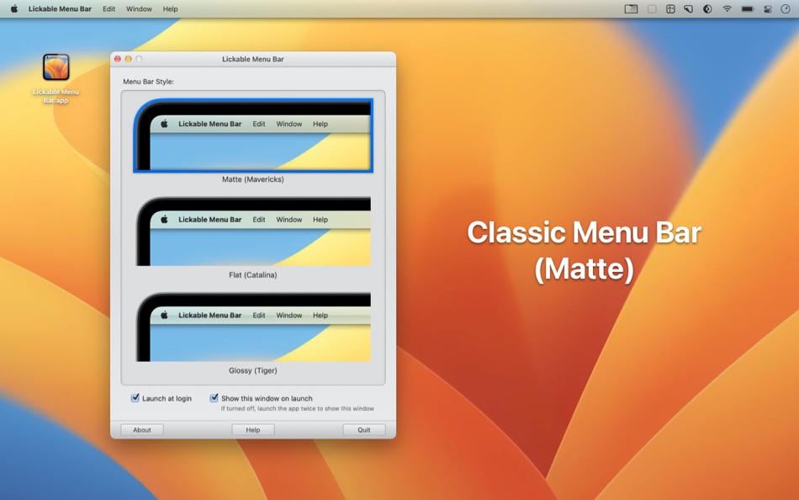Image resolution: width=799 pixels, height=500 pixels.
Task: Quit the app with the Quit button
Action: [x=363, y=429]
